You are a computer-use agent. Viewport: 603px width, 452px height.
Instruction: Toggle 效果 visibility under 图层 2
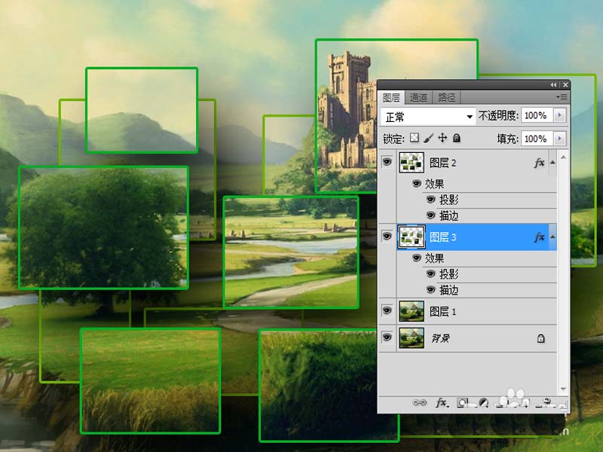pyautogui.click(x=417, y=183)
